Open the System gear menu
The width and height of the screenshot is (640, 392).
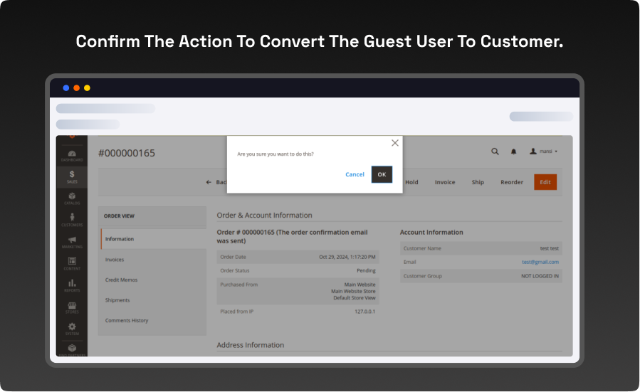point(72,328)
